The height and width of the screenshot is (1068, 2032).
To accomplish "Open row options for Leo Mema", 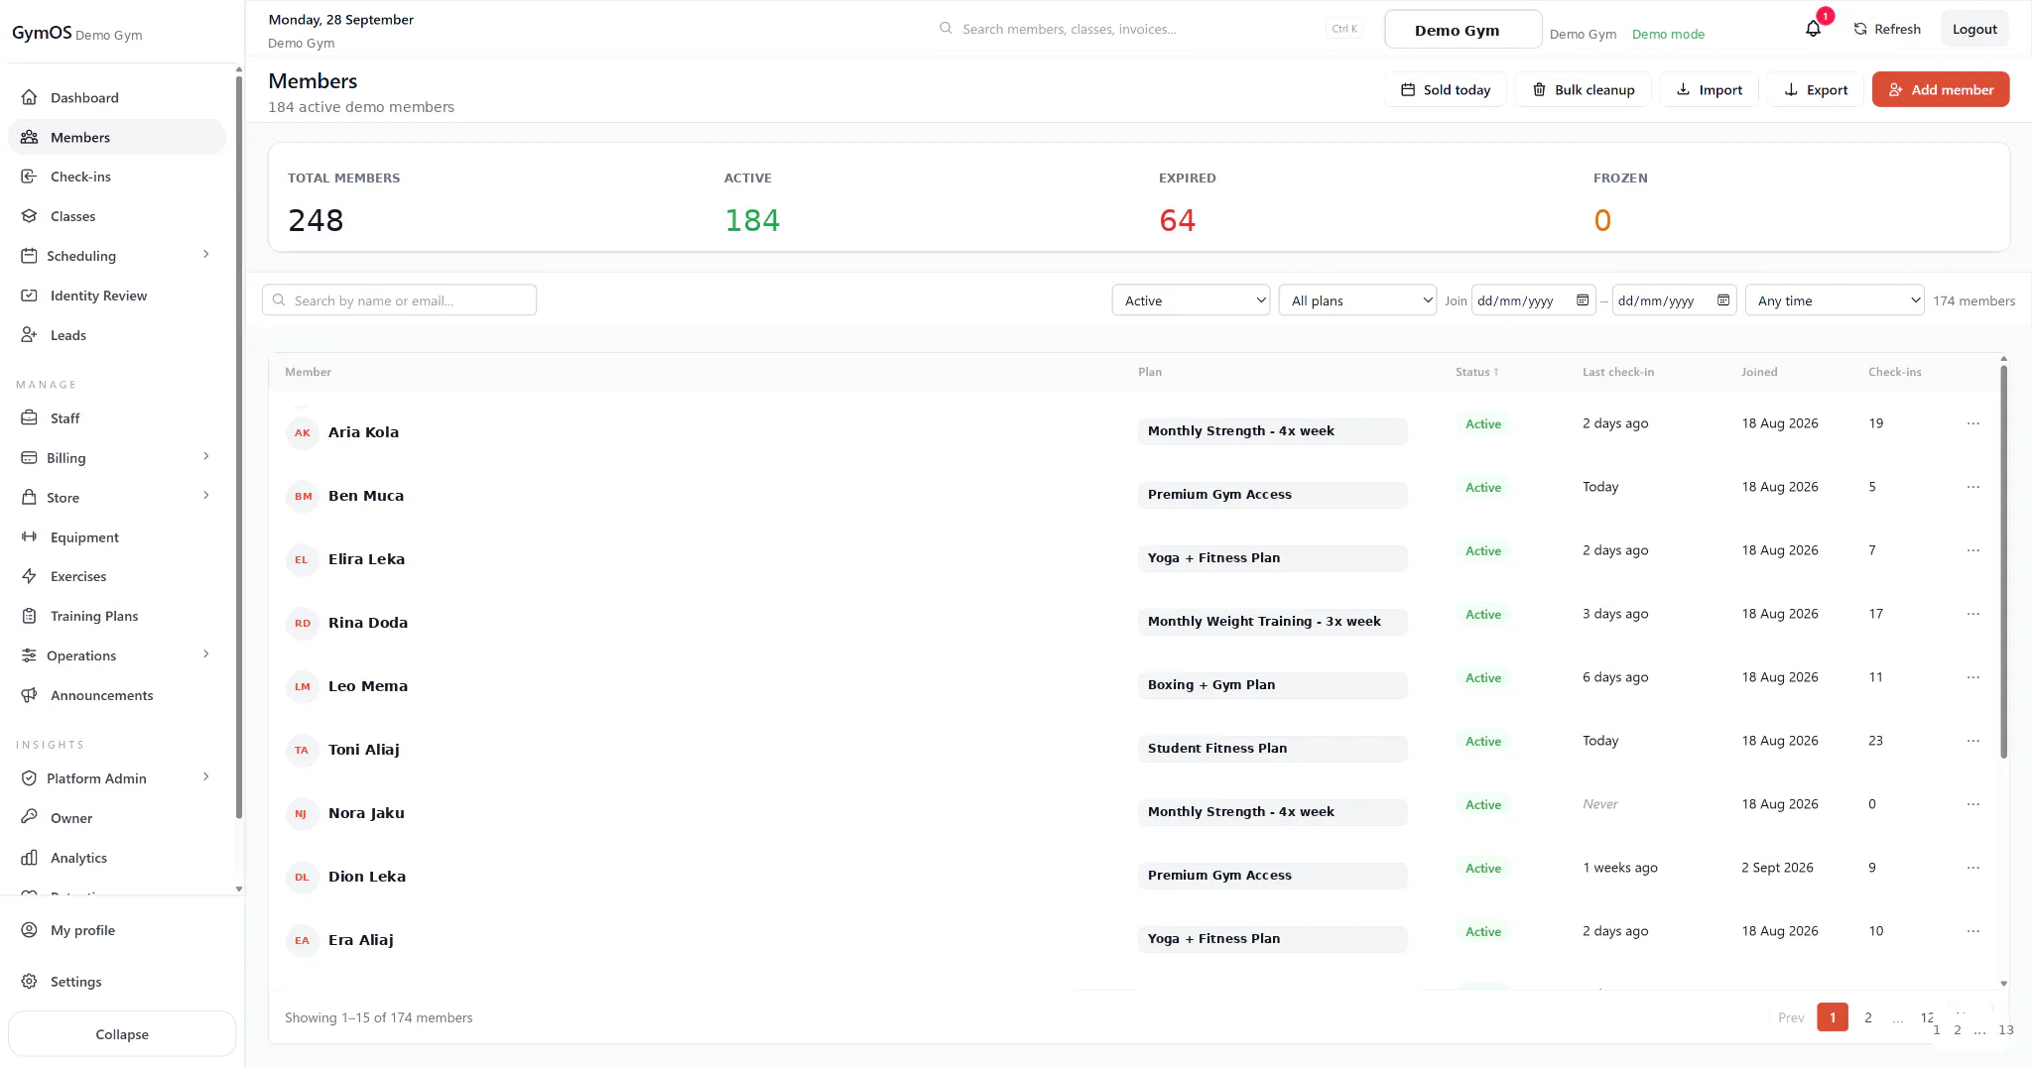I will pos(1972,677).
